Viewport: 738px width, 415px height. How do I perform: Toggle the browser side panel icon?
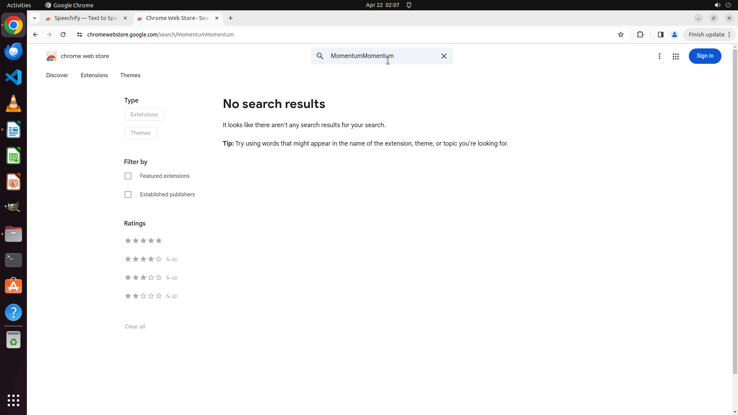click(x=660, y=35)
